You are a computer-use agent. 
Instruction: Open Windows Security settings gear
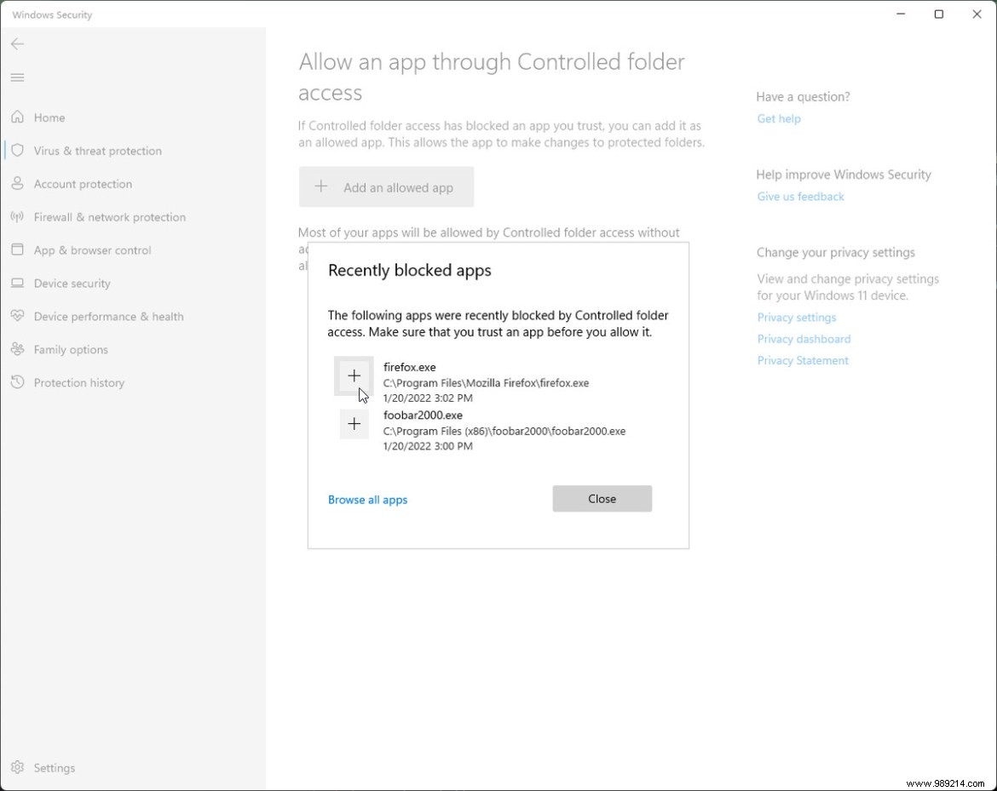[x=55, y=767]
